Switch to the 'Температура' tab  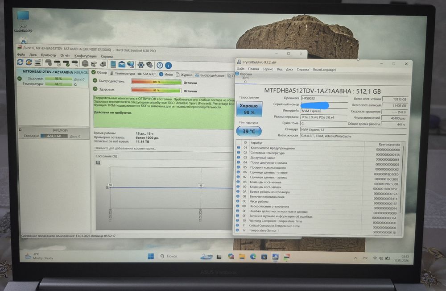122,74
